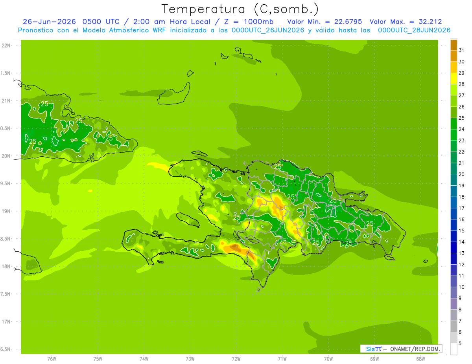Click the SisPI ONAMET/REP.DOM. credit box

[x=401, y=349]
